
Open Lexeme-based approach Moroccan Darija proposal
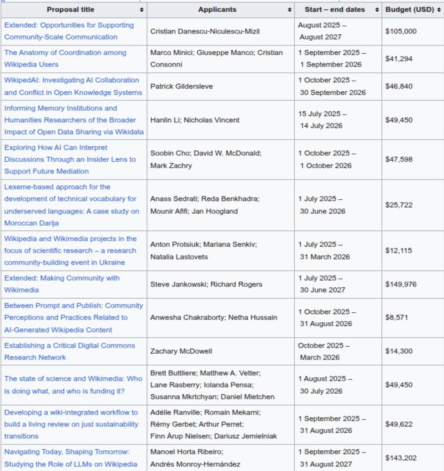pyautogui.click(x=72, y=205)
